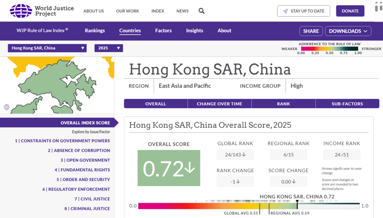Viewport: 383px width, 218px height.
Task: Click the GLOBAL AVG 0.55 marker line
Action: click(x=260, y=209)
